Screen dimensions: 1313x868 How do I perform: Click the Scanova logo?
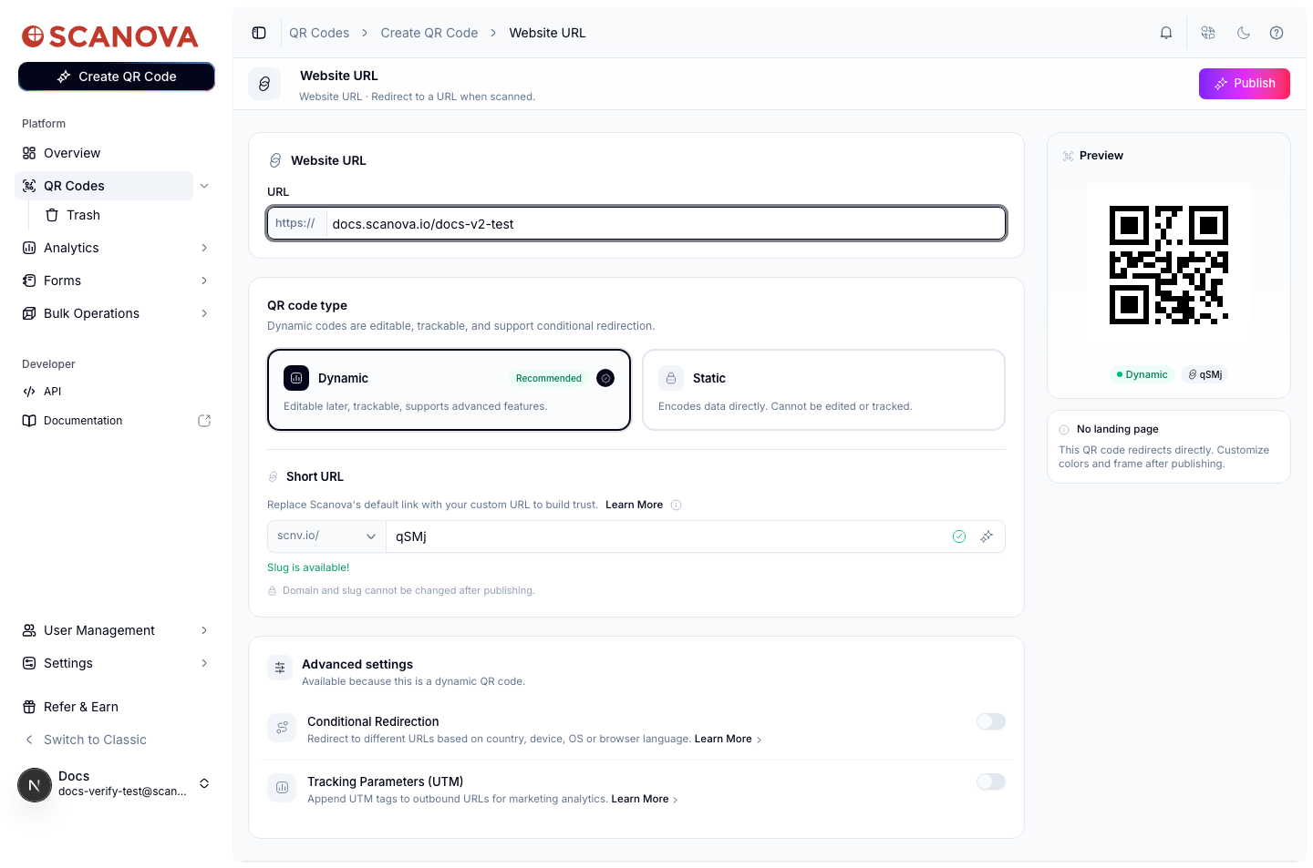(110, 36)
